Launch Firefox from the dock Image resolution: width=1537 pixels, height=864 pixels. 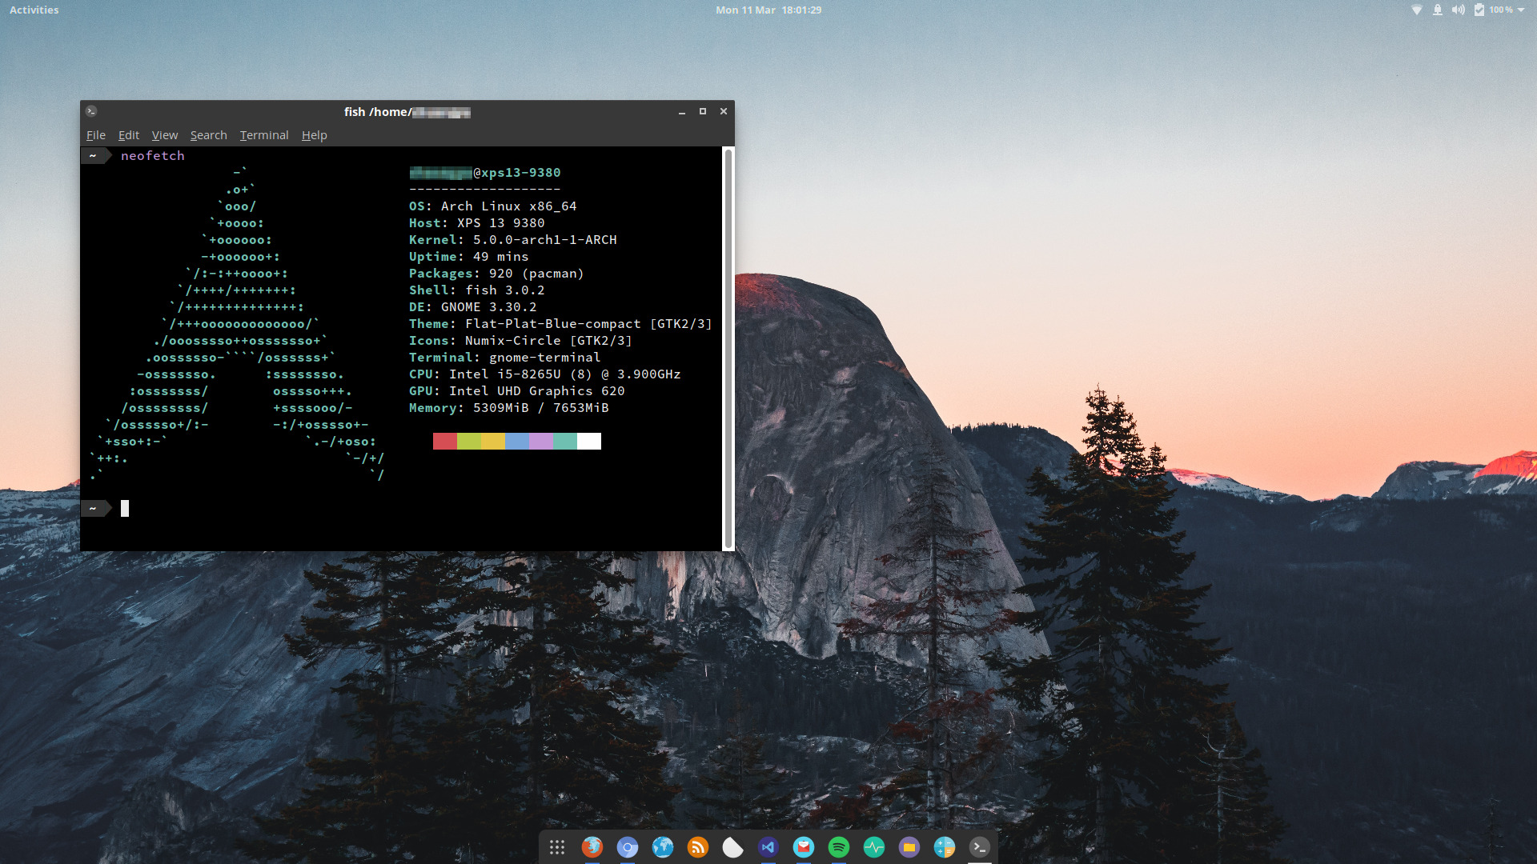(592, 847)
